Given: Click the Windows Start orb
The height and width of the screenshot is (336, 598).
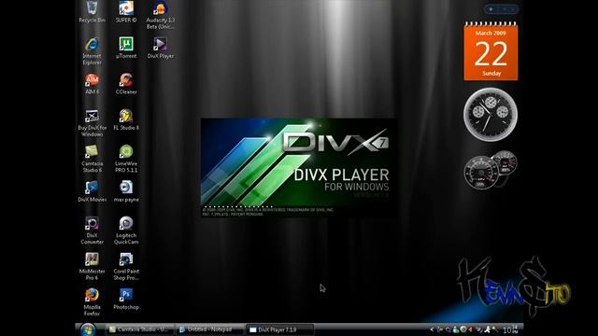Looking at the screenshot, I should click(88, 329).
